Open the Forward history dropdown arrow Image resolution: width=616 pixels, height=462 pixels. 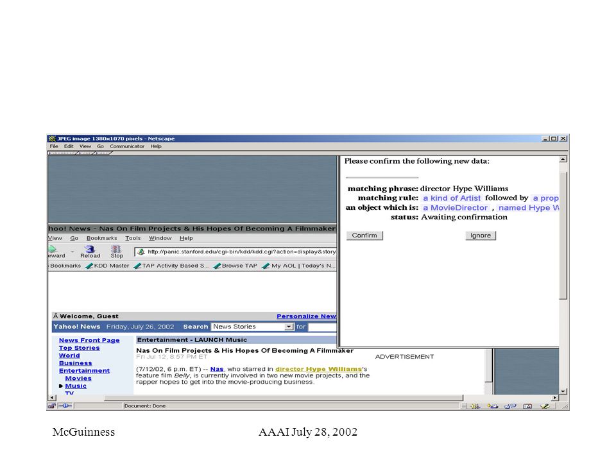point(73,252)
